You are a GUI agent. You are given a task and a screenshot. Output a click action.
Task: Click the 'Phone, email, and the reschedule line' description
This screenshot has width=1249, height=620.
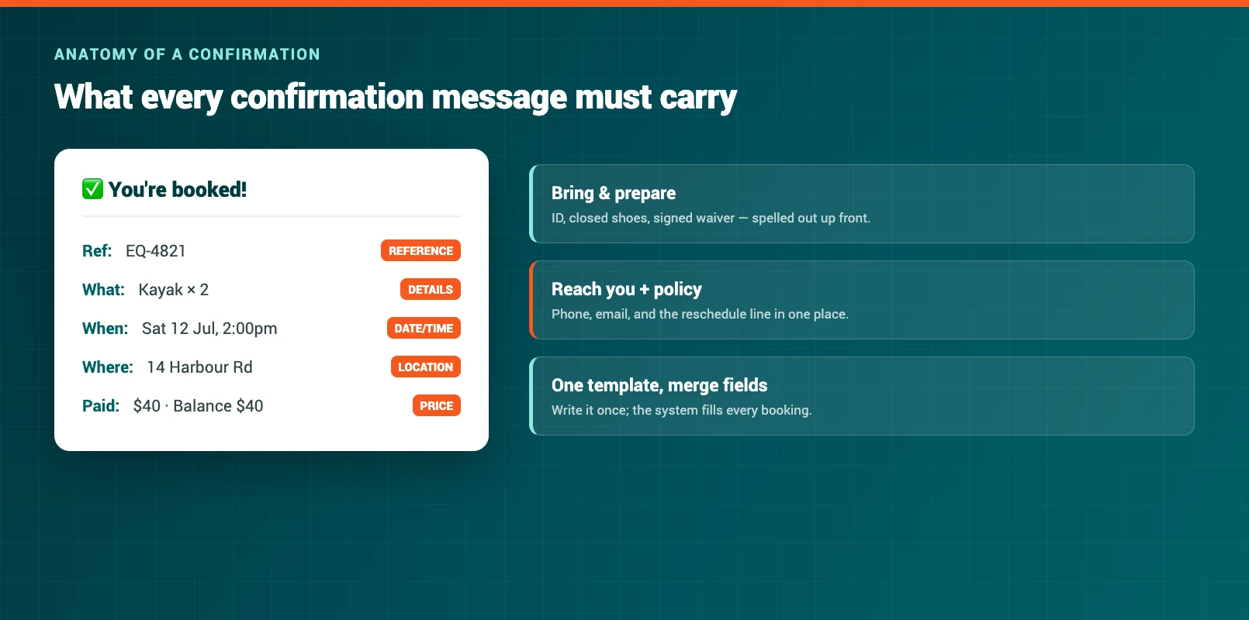700,314
